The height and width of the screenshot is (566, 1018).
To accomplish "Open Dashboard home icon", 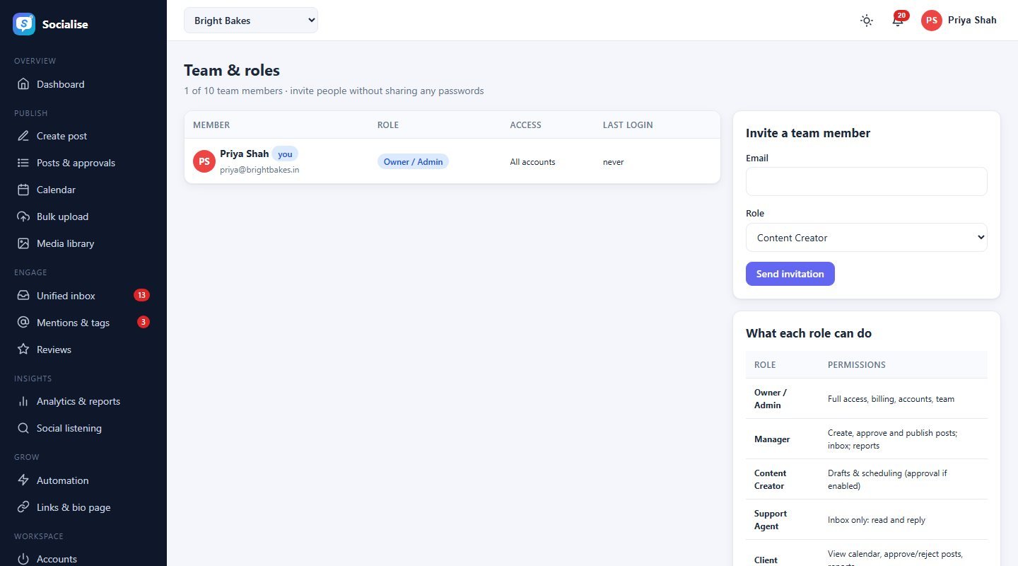I will (x=23, y=84).
